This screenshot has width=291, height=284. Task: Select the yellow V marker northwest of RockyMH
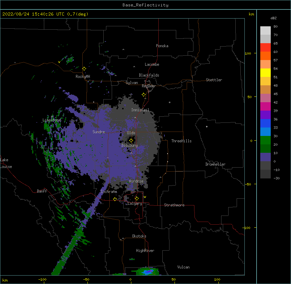coord(59,62)
